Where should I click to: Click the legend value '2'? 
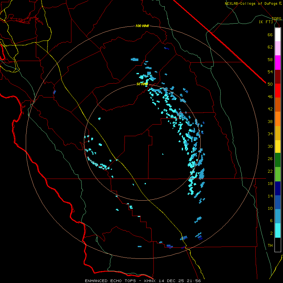(x=271, y=233)
